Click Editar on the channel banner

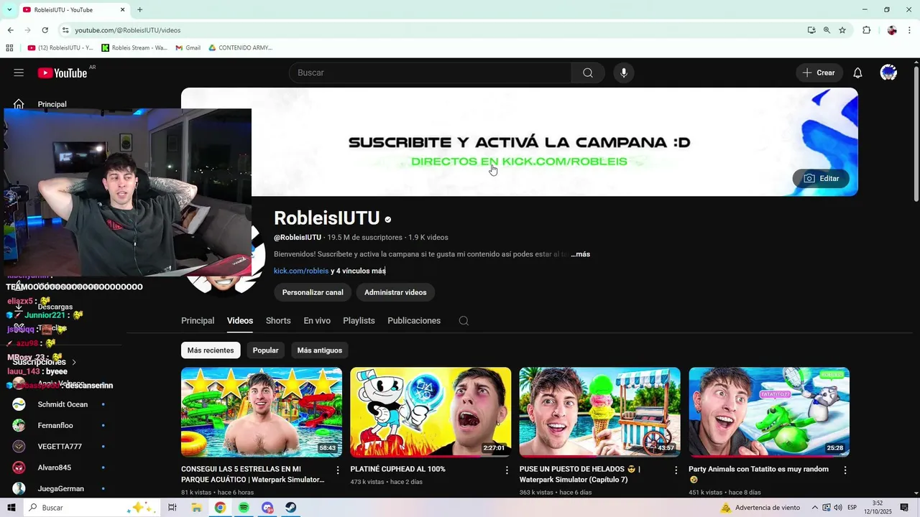tap(821, 178)
